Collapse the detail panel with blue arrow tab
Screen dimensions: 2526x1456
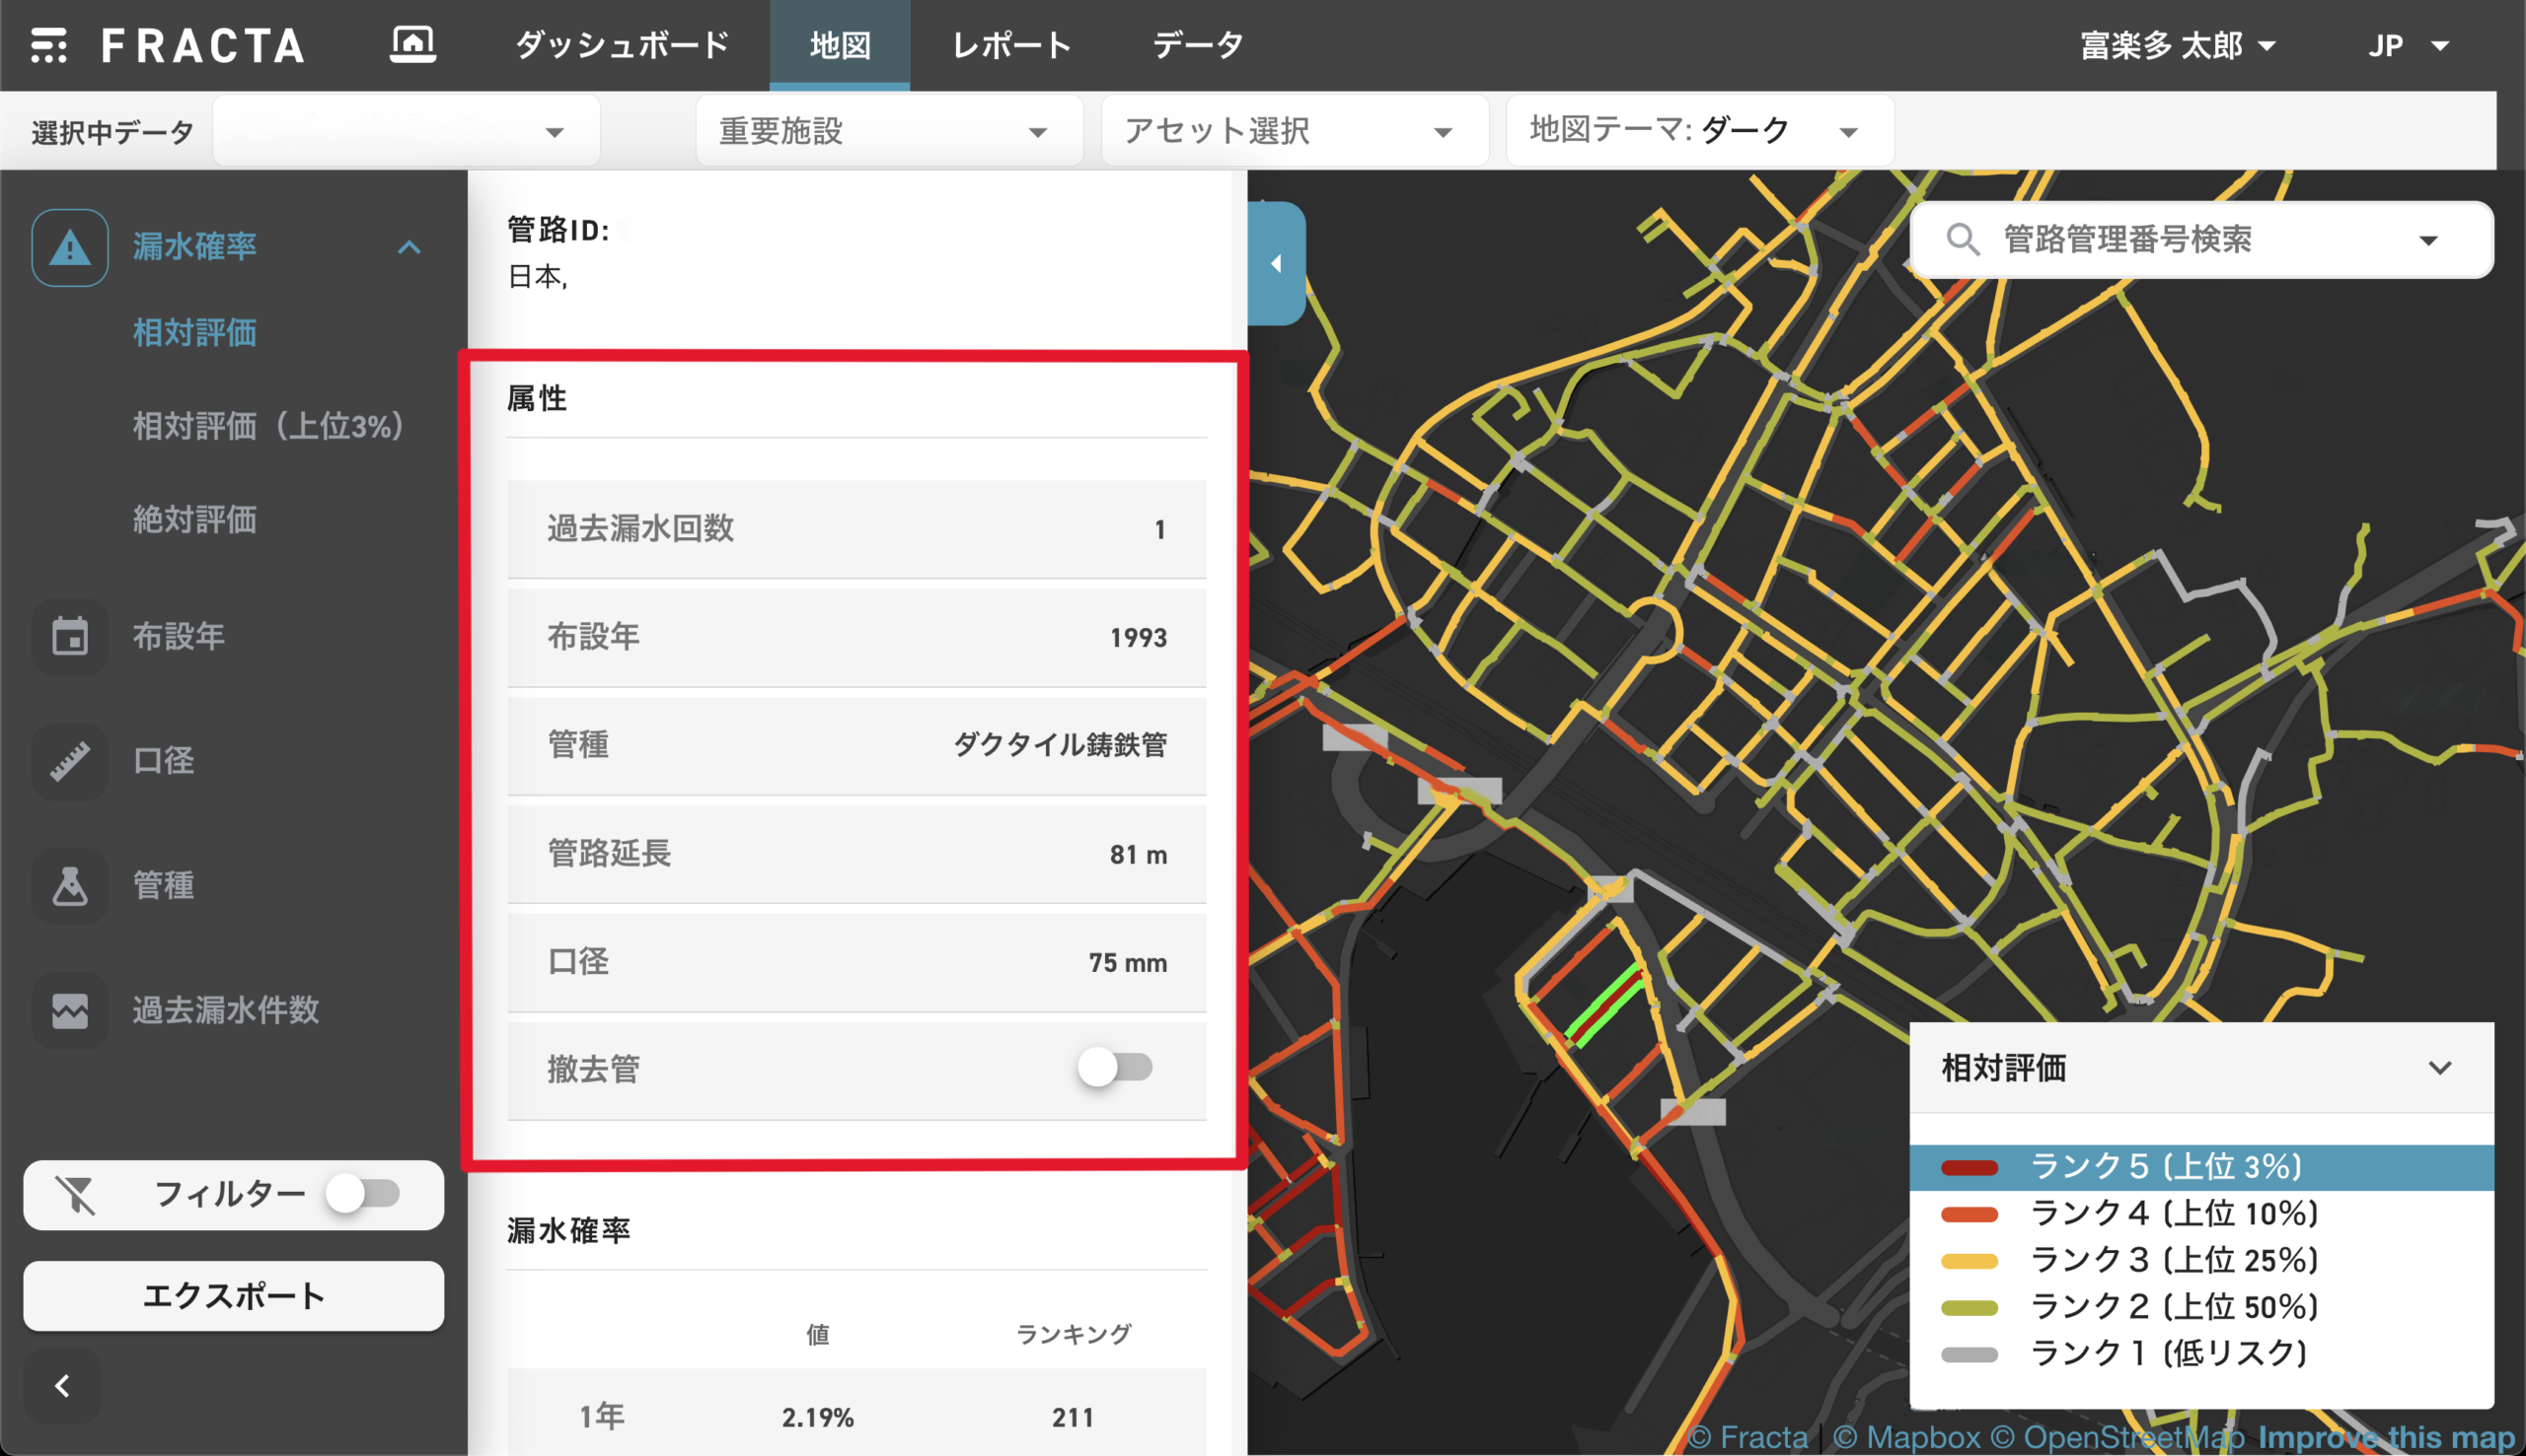point(1276,263)
